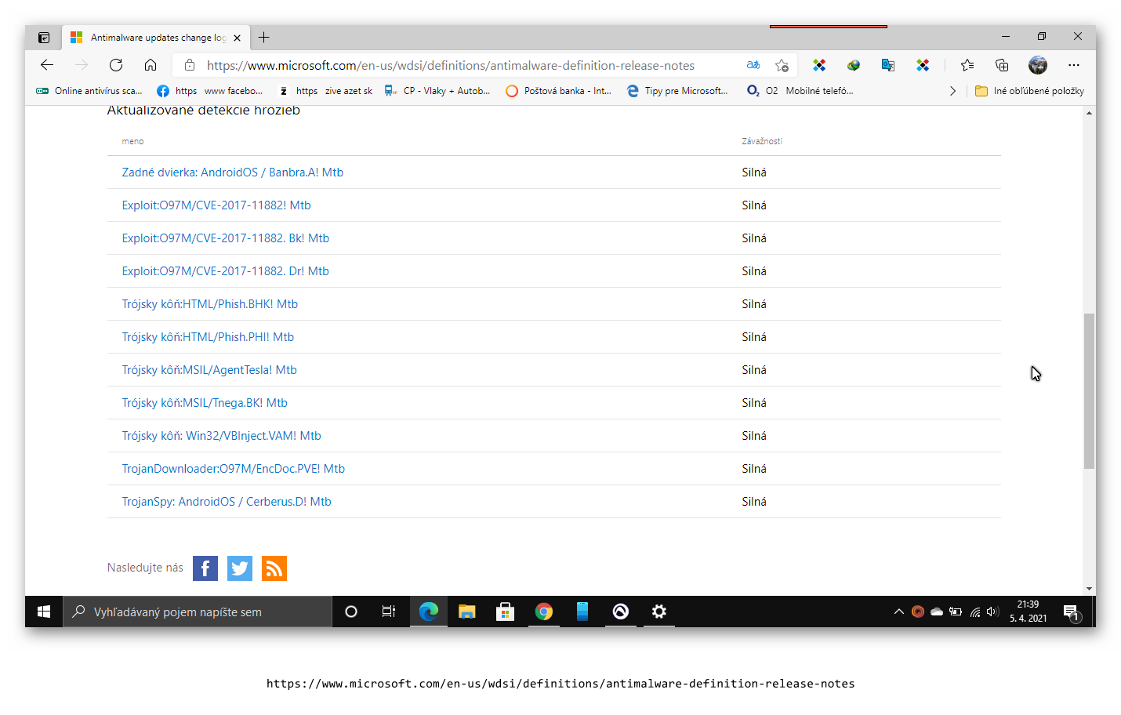Image resolution: width=1121 pixels, height=715 pixels.
Task: Click the scrollbar down arrow
Action: coord(1089,589)
